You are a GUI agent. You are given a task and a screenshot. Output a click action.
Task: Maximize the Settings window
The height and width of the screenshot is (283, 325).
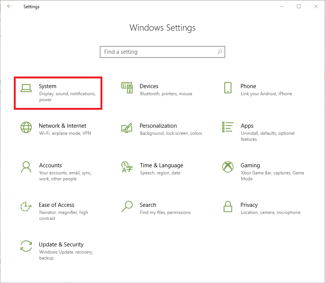point(299,6)
